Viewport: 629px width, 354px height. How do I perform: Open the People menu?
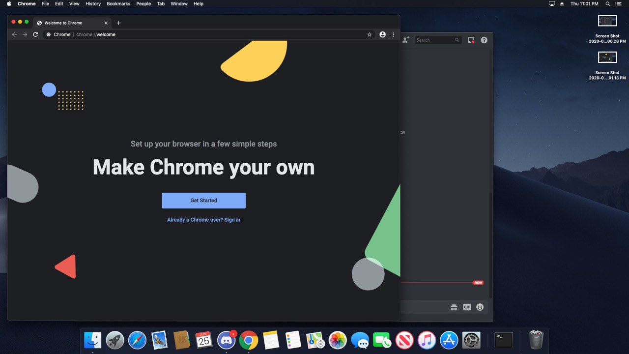click(143, 3)
